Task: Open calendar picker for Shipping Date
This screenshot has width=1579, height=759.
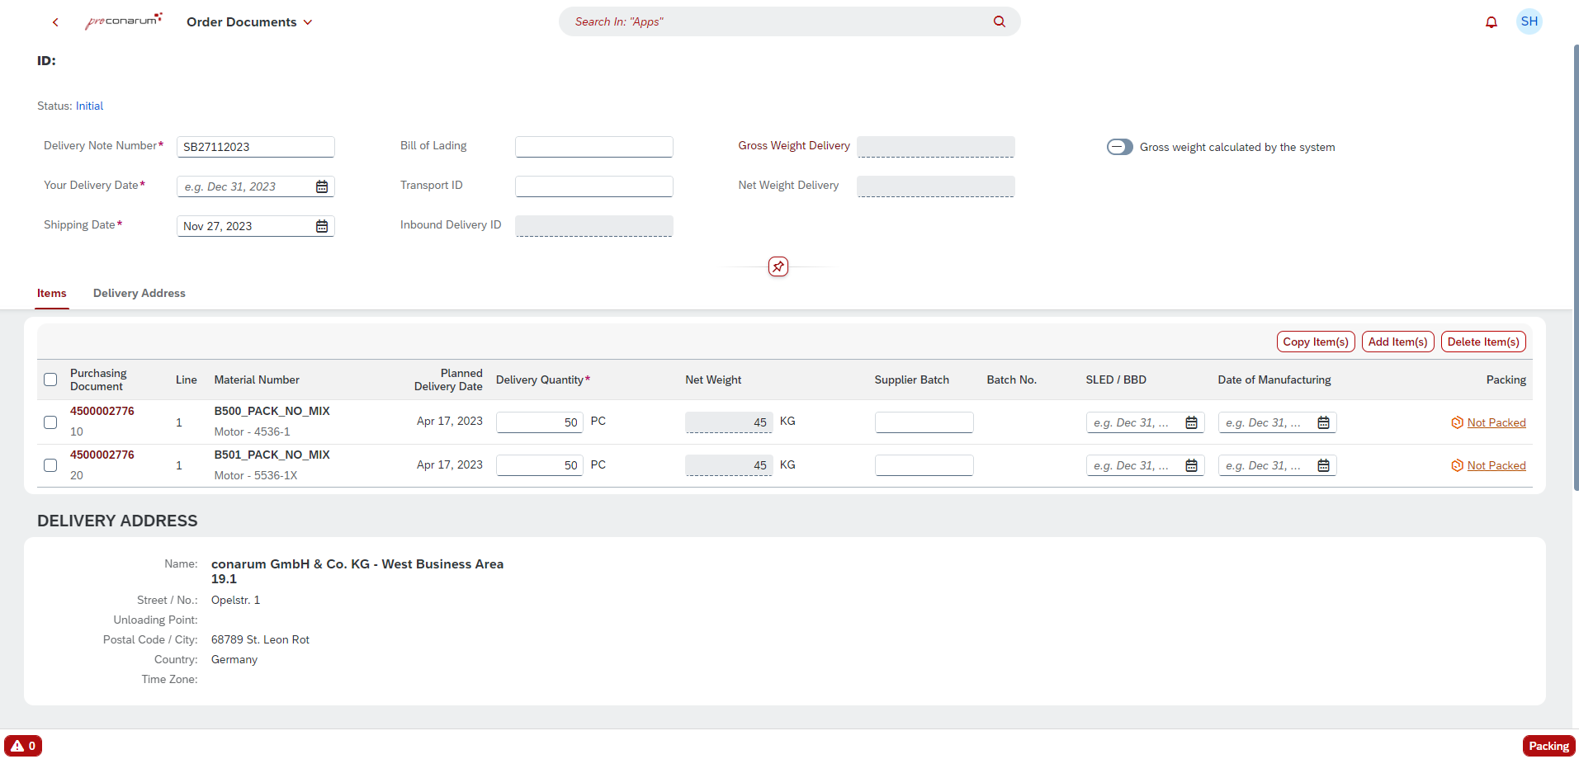Action: pos(322,226)
